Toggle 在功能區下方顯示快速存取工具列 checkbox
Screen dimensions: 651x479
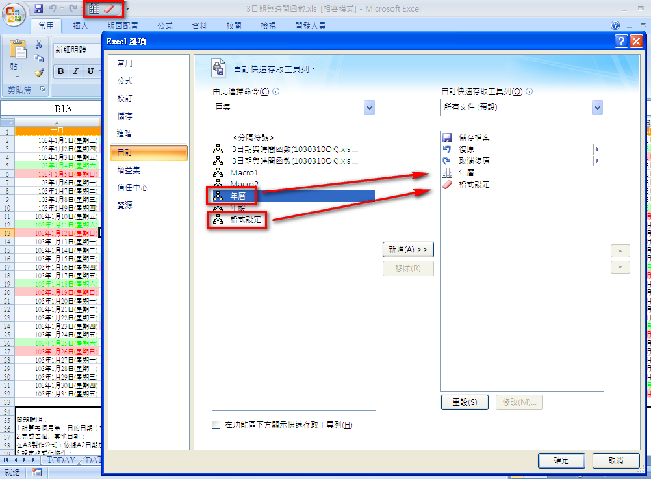[x=216, y=424]
